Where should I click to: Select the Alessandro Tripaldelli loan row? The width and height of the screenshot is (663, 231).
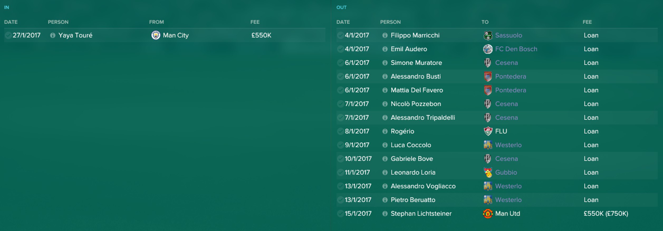pyautogui.click(x=497, y=117)
